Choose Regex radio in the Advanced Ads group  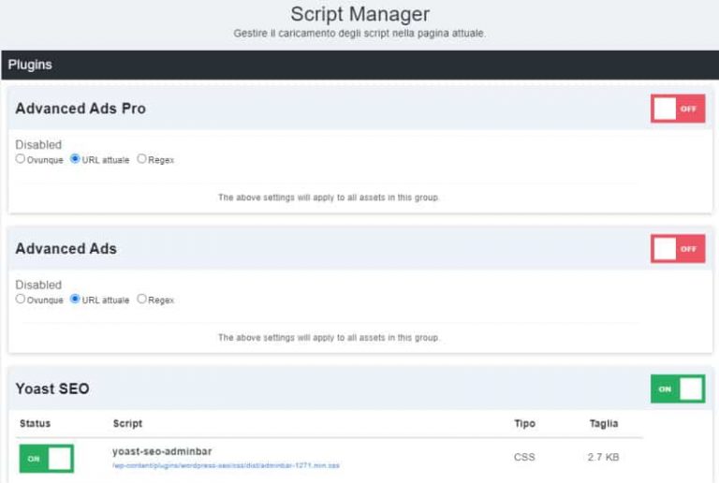(x=142, y=300)
